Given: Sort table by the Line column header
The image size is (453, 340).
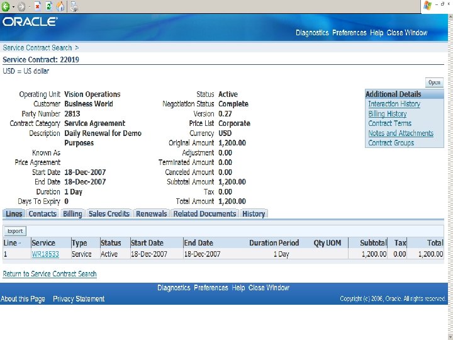Looking at the screenshot, I should pyautogui.click(x=10, y=243).
